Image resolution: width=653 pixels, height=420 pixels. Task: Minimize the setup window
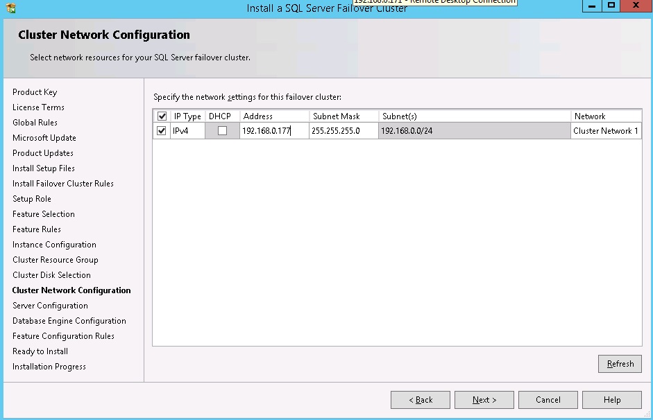coord(592,6)
